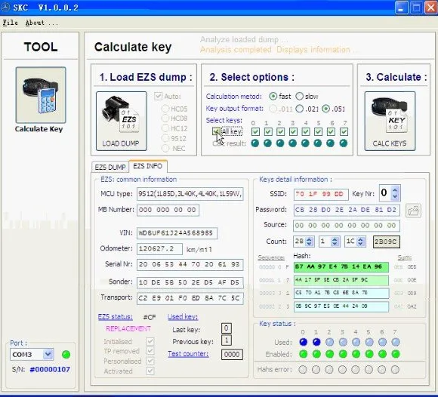
Task: Select the fast calculation method
Action: [x=273, y=97]
